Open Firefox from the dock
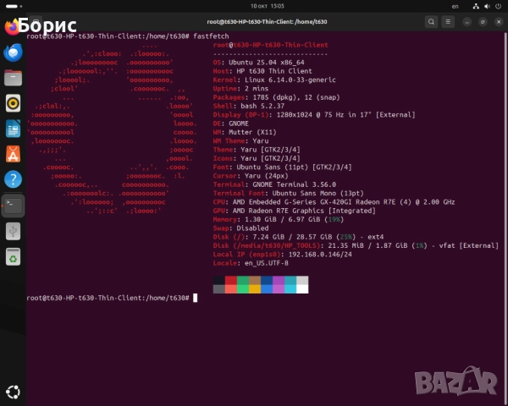This screenshot has width=508, height=406. click(x=13, y=27)
